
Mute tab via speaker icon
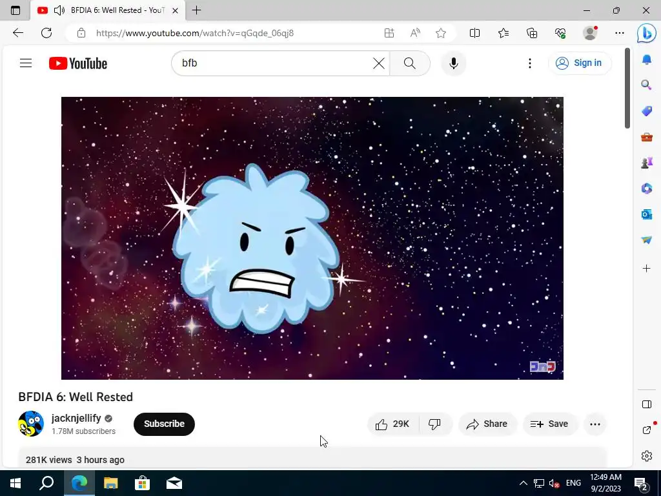coord(59,10)
